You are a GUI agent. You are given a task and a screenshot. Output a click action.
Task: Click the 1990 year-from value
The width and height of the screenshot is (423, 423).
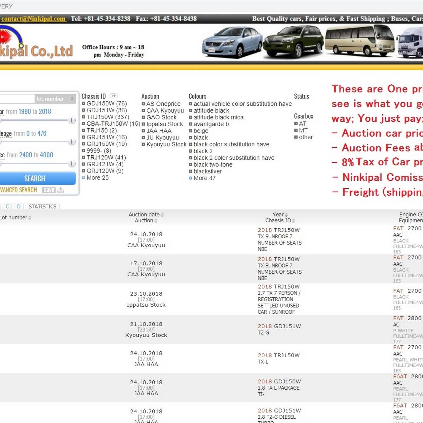coord(25,112)
